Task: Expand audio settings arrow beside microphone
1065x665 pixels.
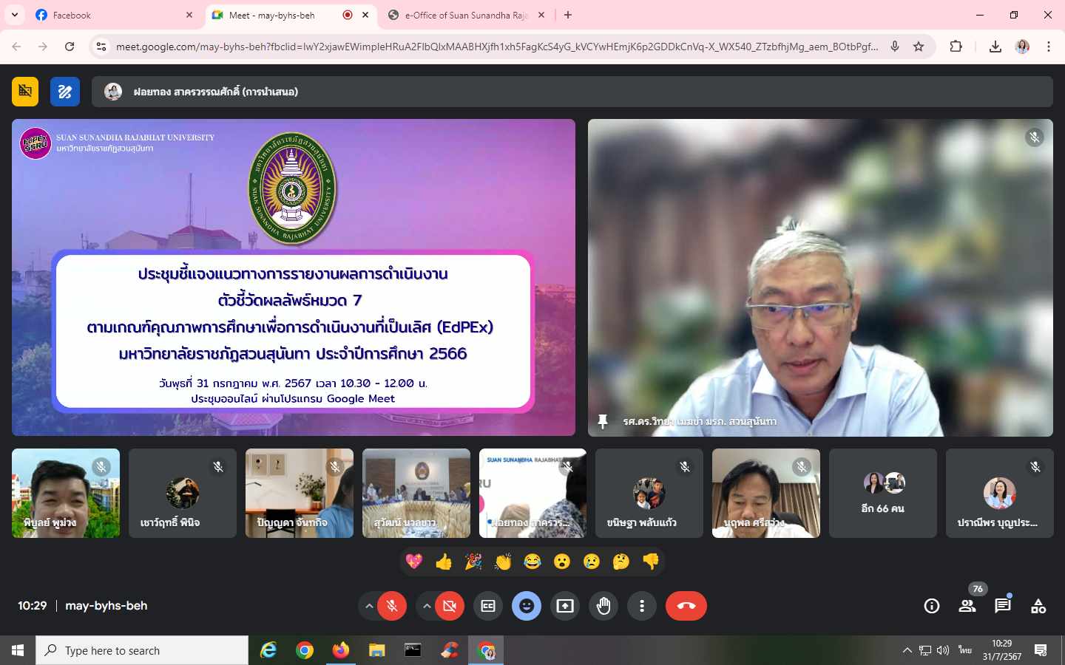Action: pyautogui.click(x=368, y=606)
